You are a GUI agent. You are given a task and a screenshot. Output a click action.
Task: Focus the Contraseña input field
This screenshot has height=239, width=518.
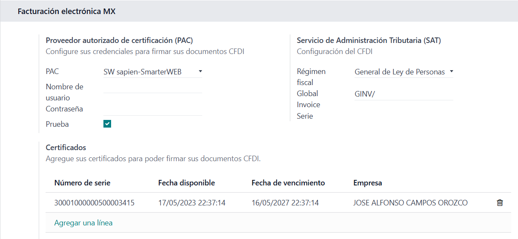point(152,109)
